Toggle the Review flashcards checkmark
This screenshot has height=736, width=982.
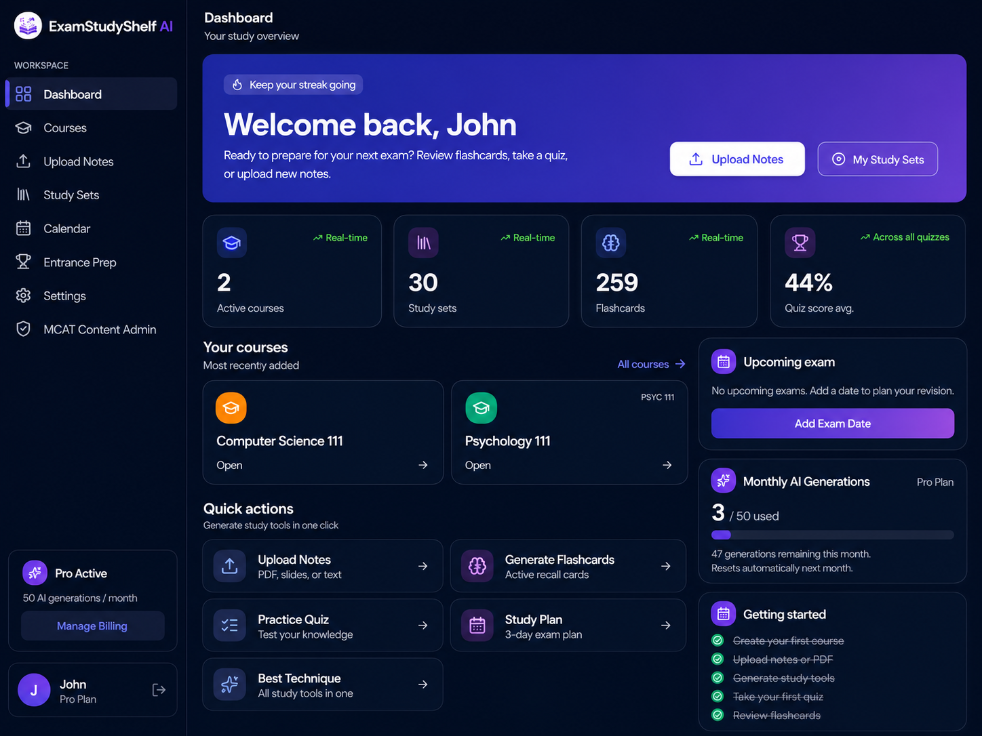(x=718, y=715)
